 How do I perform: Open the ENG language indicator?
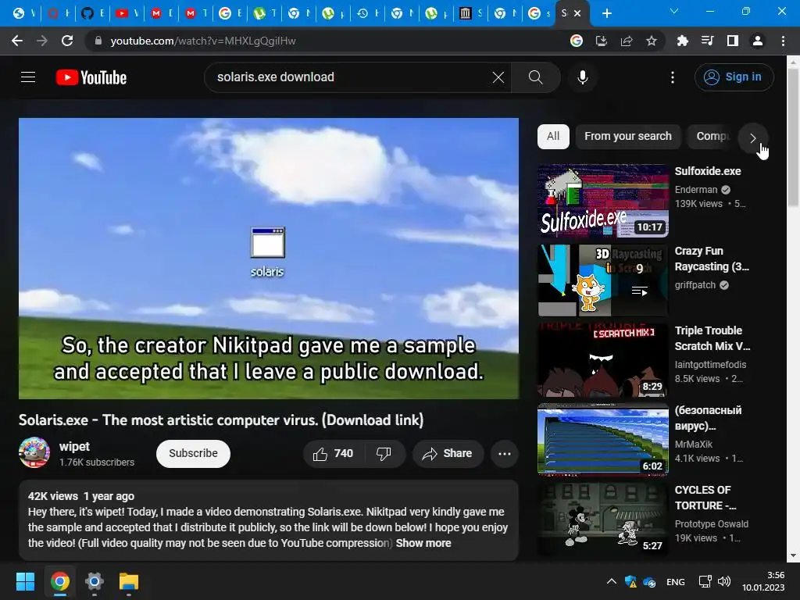click(x=676, y=581)
